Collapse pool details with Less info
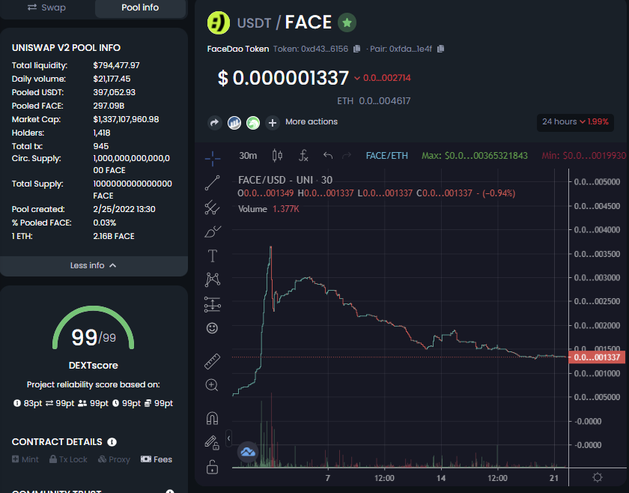This screenshot has width=629, height=493. (x=94, y=265)
